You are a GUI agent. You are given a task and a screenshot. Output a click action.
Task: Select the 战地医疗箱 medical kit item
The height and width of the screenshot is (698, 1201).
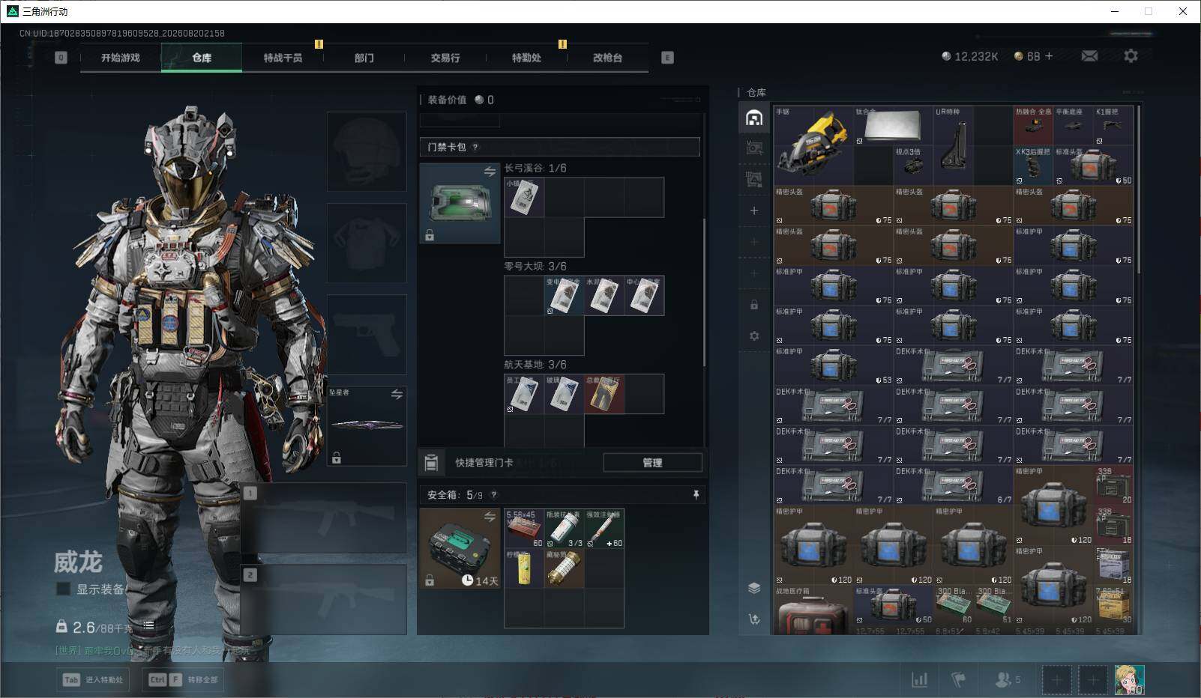(813, 610)
